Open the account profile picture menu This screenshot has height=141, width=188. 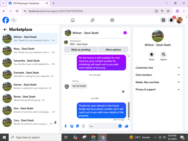pos(179,20)
